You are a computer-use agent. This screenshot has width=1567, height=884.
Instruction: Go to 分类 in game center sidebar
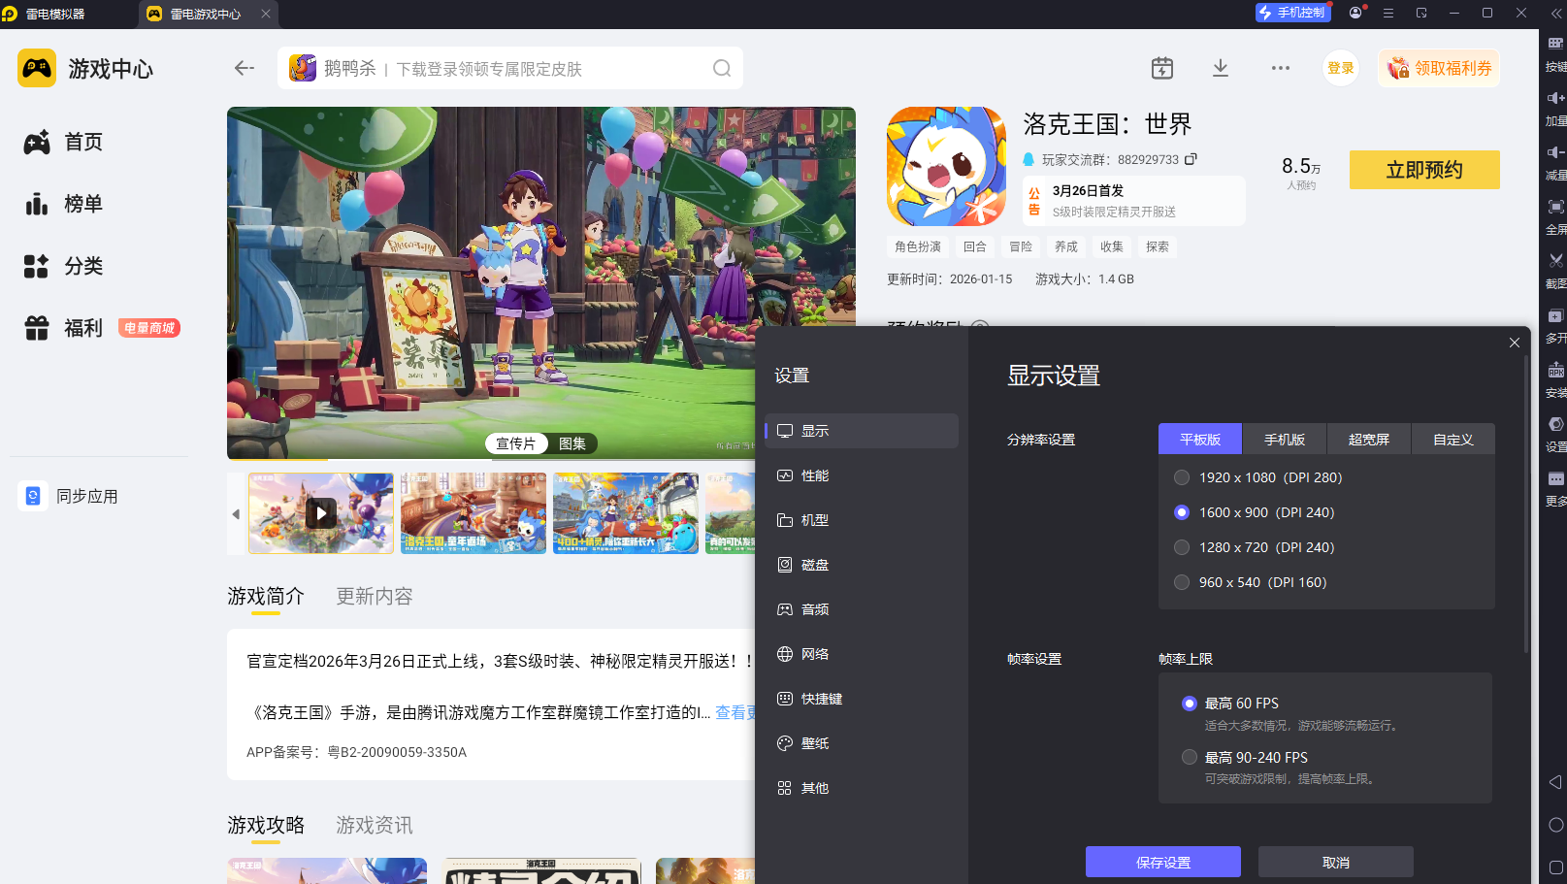pos(64,266)
